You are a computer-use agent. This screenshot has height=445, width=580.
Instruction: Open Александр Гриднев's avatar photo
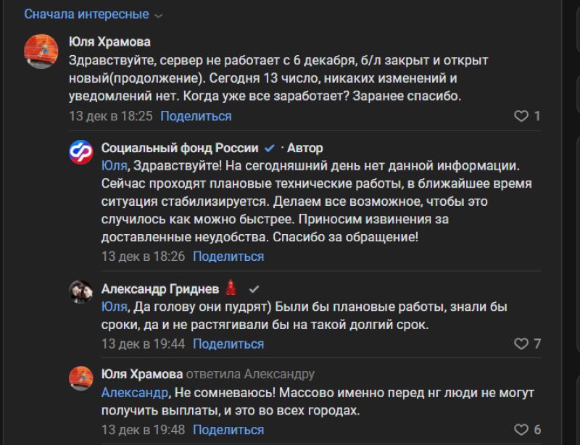tap(80, 292)
